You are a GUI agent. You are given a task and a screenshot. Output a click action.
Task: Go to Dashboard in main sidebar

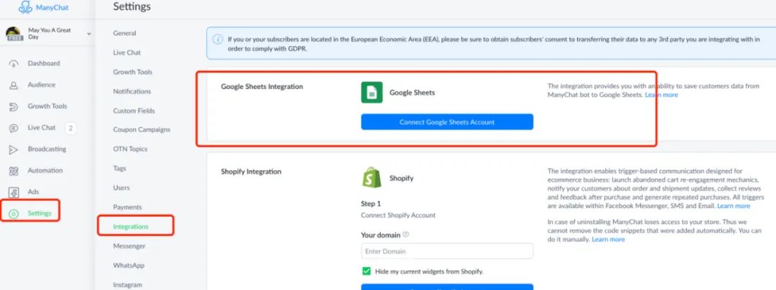point(44,63)
